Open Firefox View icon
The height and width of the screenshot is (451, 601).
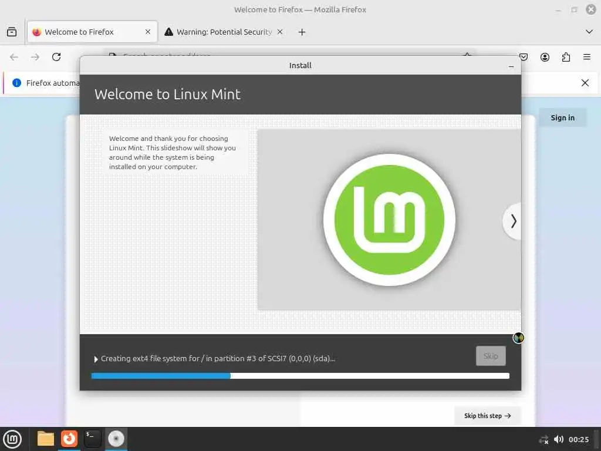pyautogui.click(x=12, y=32)
